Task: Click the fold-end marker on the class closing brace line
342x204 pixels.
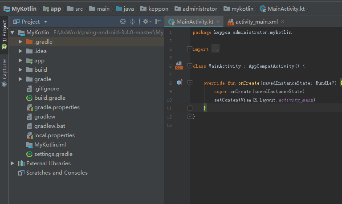Action: click(x=190, y=117)
